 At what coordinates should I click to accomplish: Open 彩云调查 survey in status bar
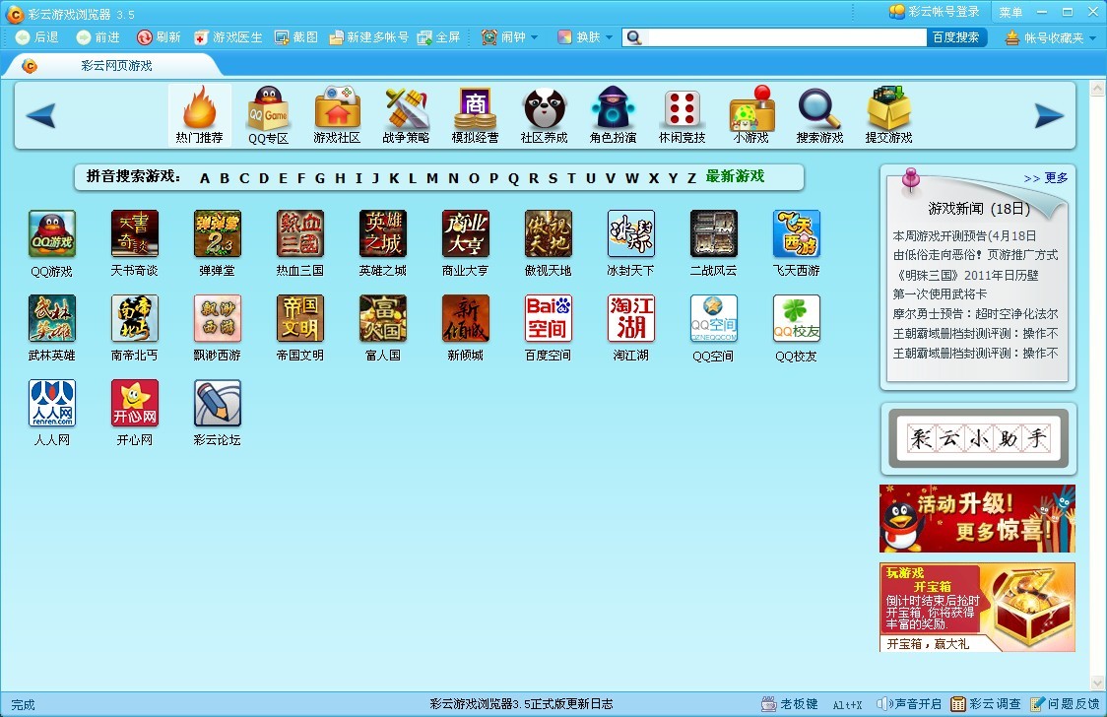pyautogui.click(x=986, y=703)
